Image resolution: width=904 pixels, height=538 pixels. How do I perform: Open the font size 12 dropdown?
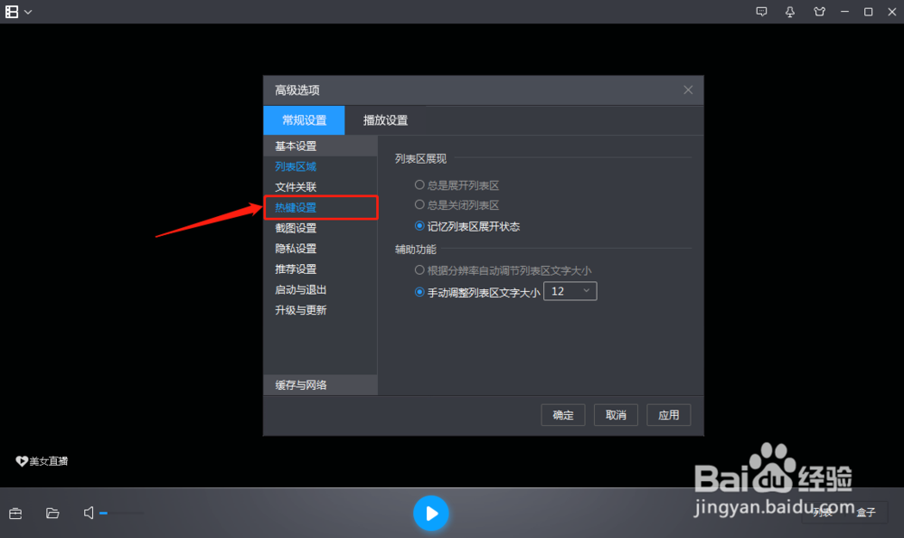(570, 290)
